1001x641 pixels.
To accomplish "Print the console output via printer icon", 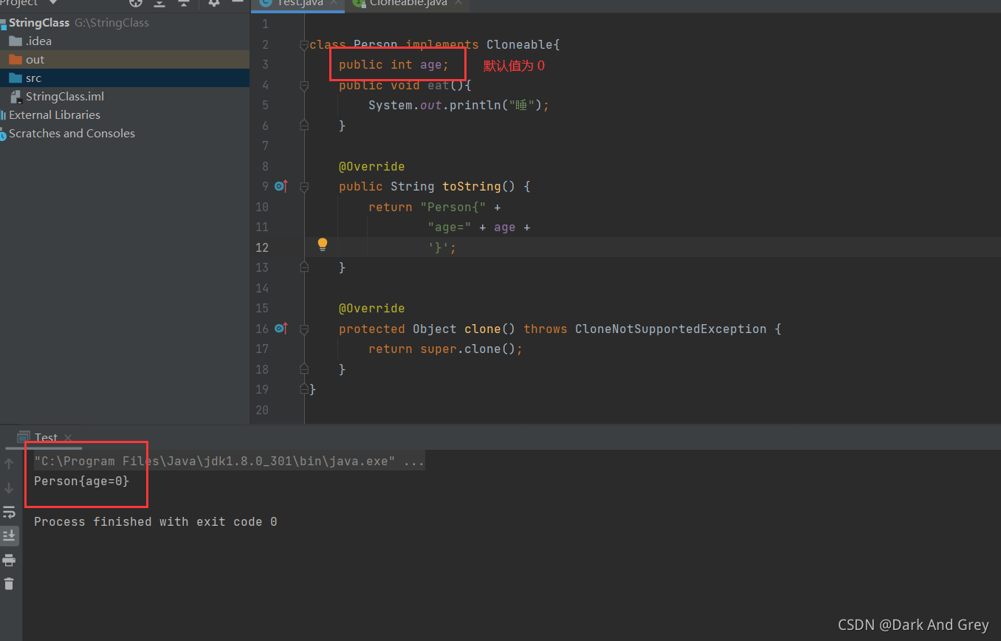I will [x=9, y=559].
